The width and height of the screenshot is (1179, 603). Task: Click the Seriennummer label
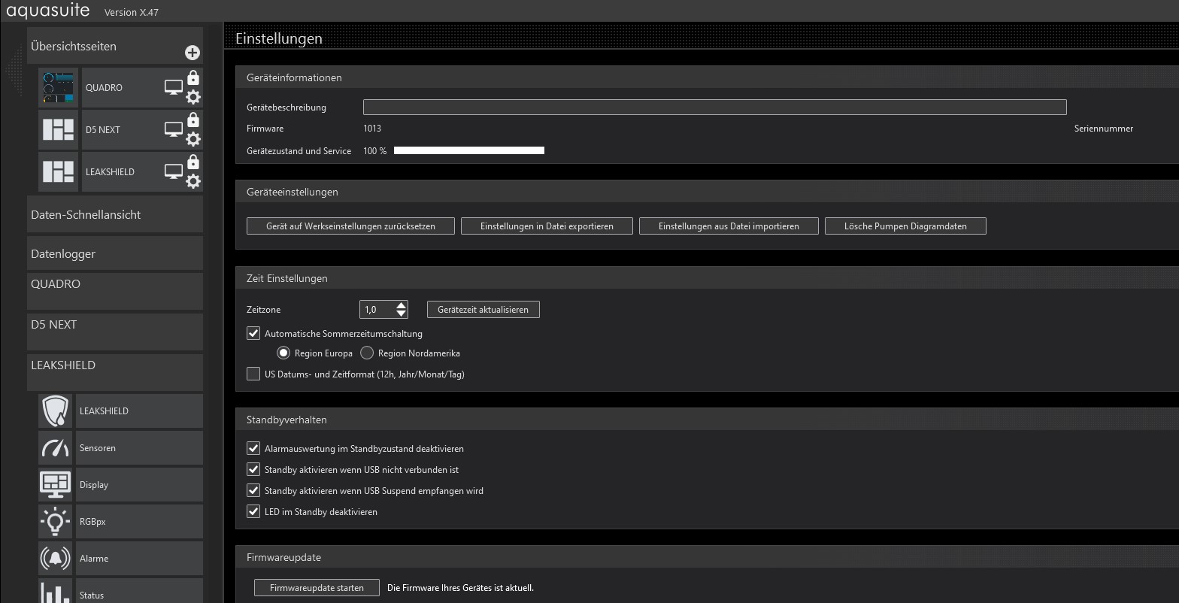click(1104, 129)
